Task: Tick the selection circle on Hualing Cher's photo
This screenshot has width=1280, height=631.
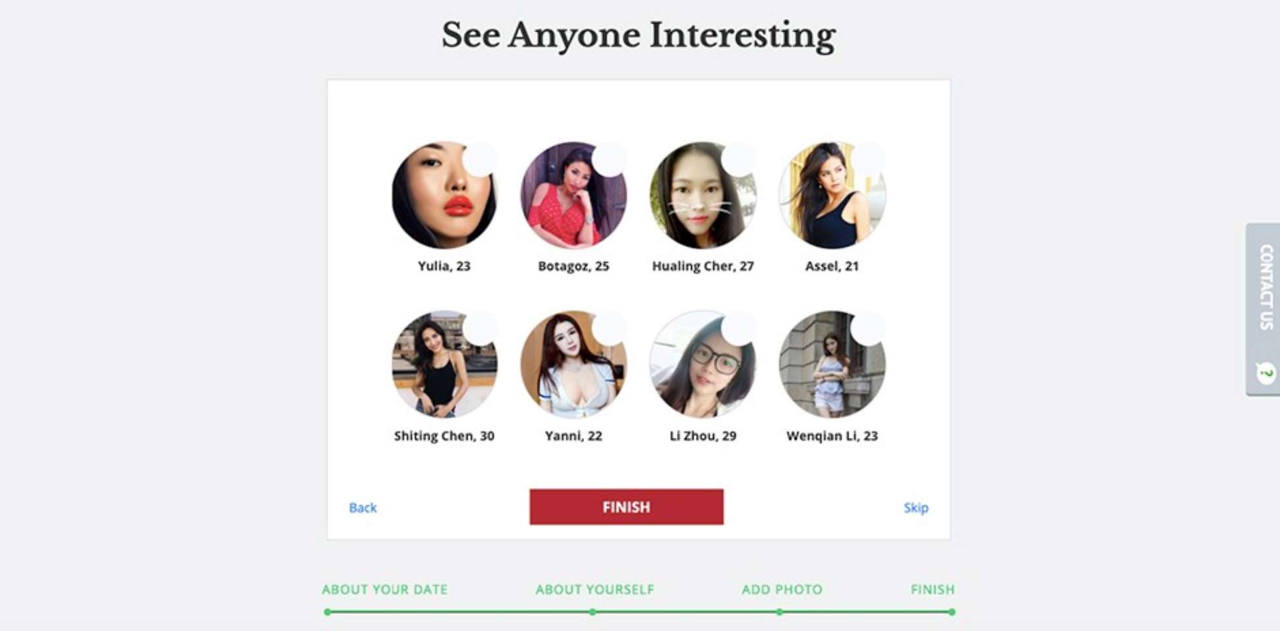Action: [739, 159]
